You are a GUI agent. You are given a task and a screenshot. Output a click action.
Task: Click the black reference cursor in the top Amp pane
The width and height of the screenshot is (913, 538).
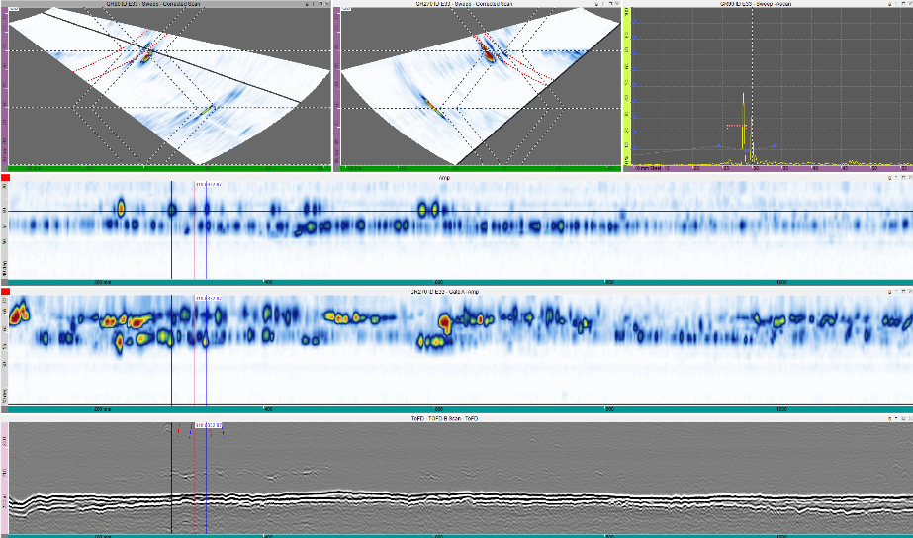point(172,230)
